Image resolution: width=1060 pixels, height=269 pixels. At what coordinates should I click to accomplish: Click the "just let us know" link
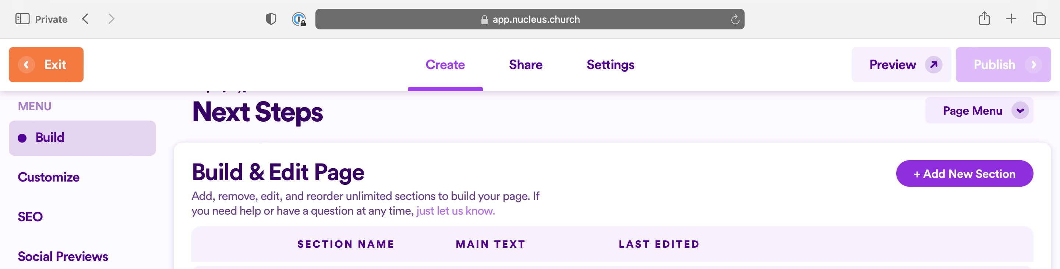pos(454,210)
